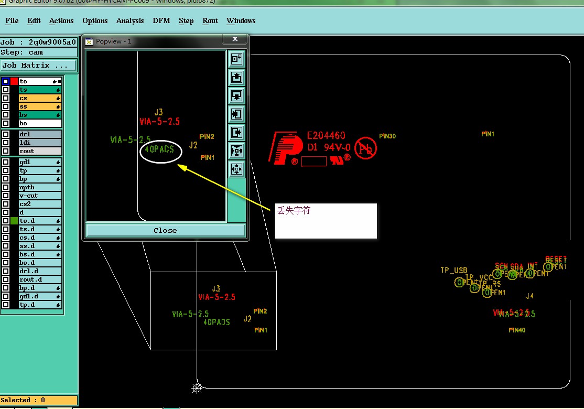Image resolution: width=584 pixels, height=409 pixels.
Task: Open the Analysis menu
Action: click(130, 20)
